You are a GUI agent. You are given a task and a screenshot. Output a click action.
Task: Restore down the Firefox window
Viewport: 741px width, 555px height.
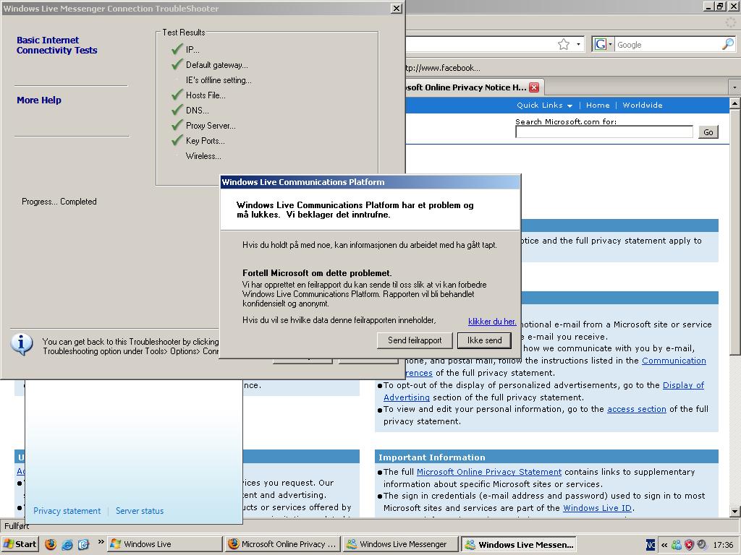click(x=720, y=6)
